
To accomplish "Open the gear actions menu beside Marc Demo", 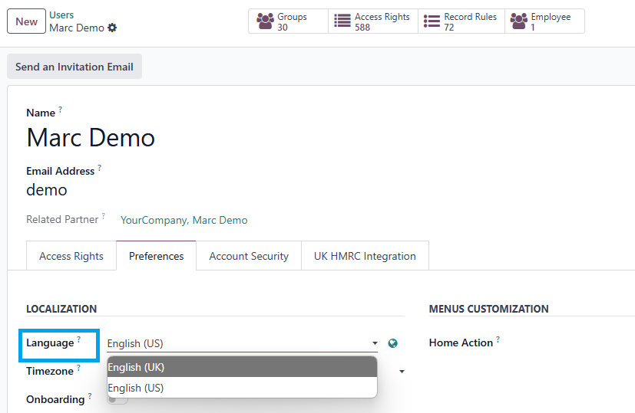I will [112, 28].
